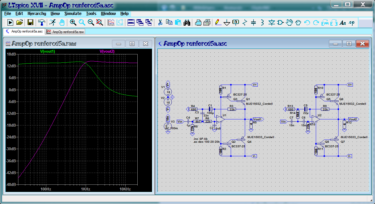Image resolution: width=375 pixels, height=204 pixels.
Task: Open the Tools menu
Action: pos(91,14)
